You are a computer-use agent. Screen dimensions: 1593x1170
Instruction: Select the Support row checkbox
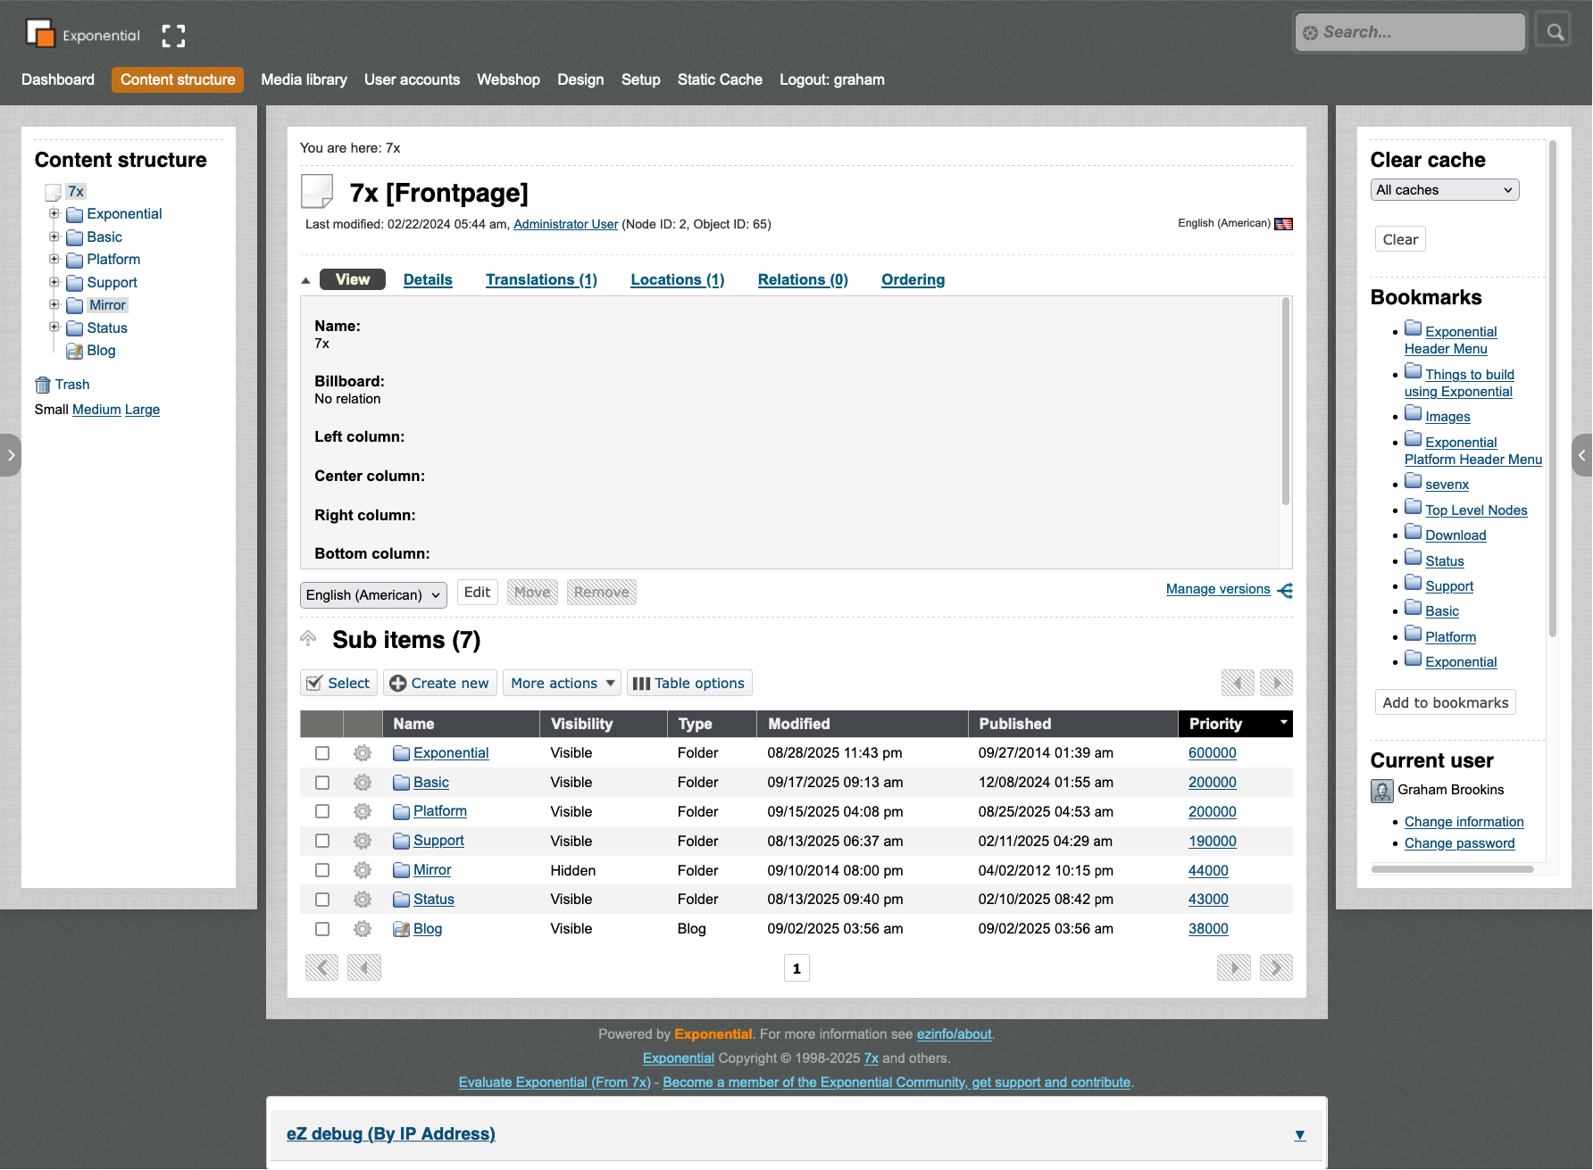(322, 841)
